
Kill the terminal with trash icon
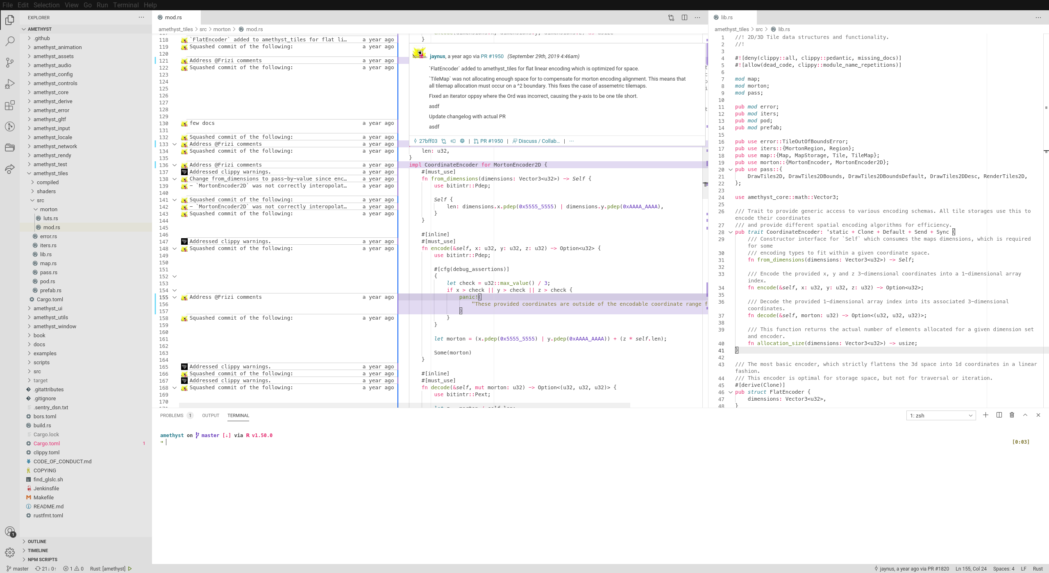(x=1012, y=415)
